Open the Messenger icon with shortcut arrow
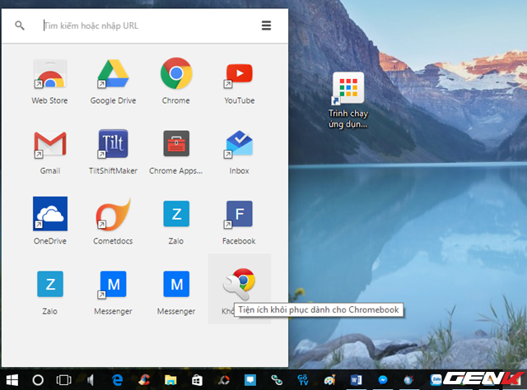The height and width of the screenshot is (390, 527). coord(113,285)
